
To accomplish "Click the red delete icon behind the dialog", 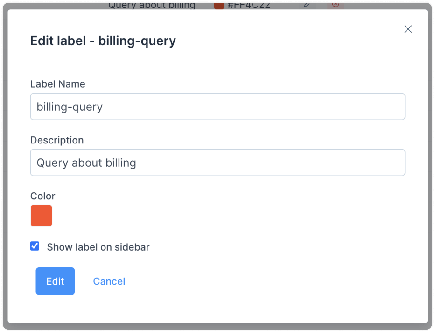I will 336,5.
